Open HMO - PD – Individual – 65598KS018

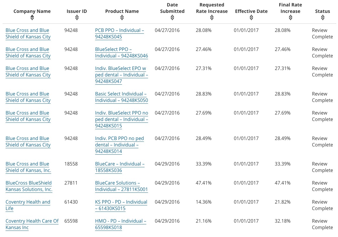coord(121,224)
